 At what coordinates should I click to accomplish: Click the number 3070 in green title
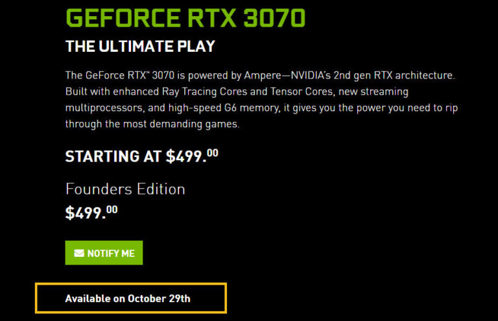275,18
